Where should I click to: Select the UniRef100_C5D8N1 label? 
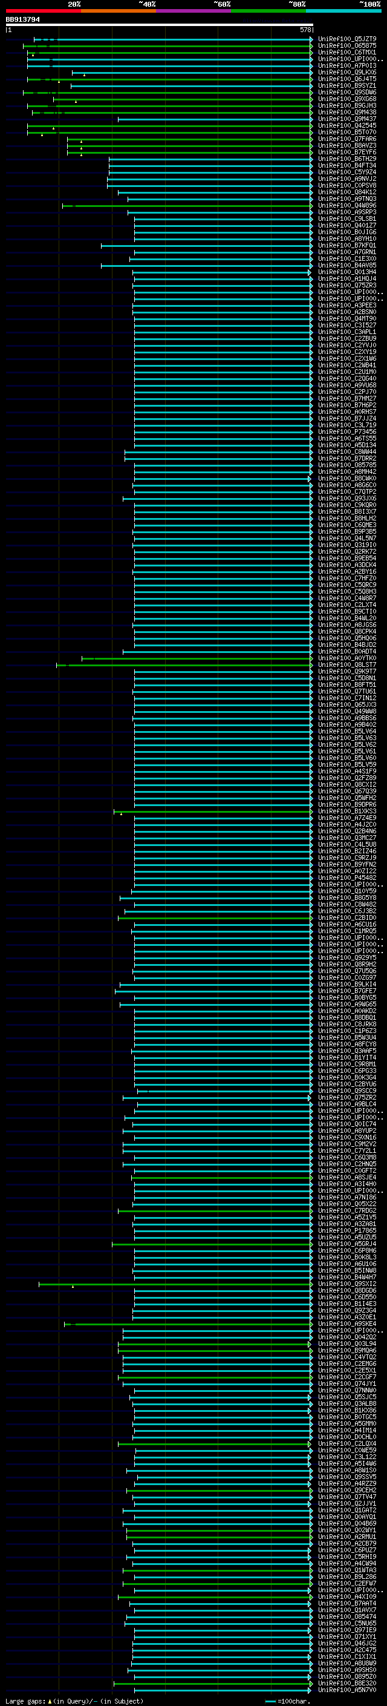346,678
